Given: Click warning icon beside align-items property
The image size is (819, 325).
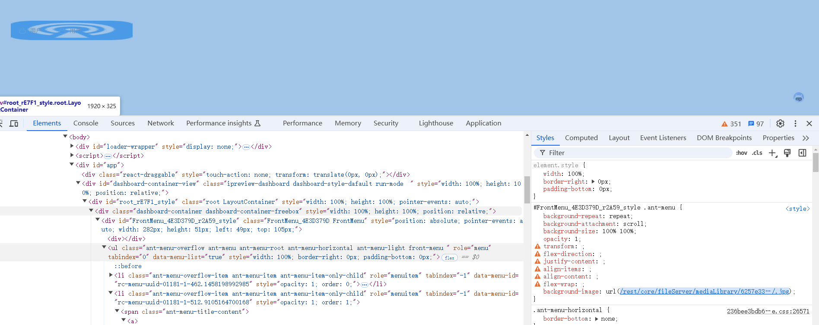Looking at the screenshot, I should pyautogui.click(x=537, y=269).
